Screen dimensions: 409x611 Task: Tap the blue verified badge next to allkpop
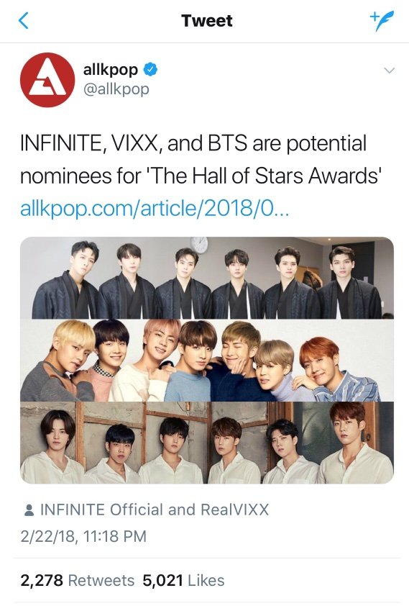150,69
